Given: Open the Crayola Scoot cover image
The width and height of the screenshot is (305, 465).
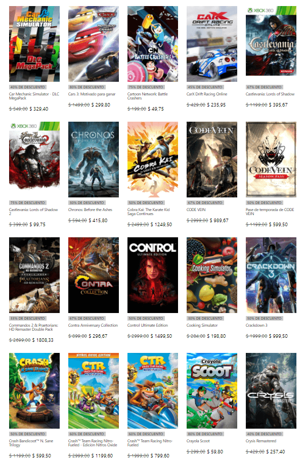Looking at the screenshot, I should coord(212,391).
